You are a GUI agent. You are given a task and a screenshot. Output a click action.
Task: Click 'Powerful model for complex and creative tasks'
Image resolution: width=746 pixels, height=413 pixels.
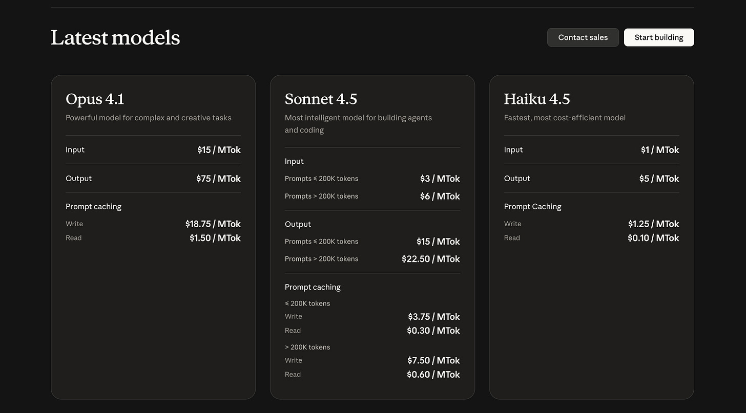click(x=149, y=118)
